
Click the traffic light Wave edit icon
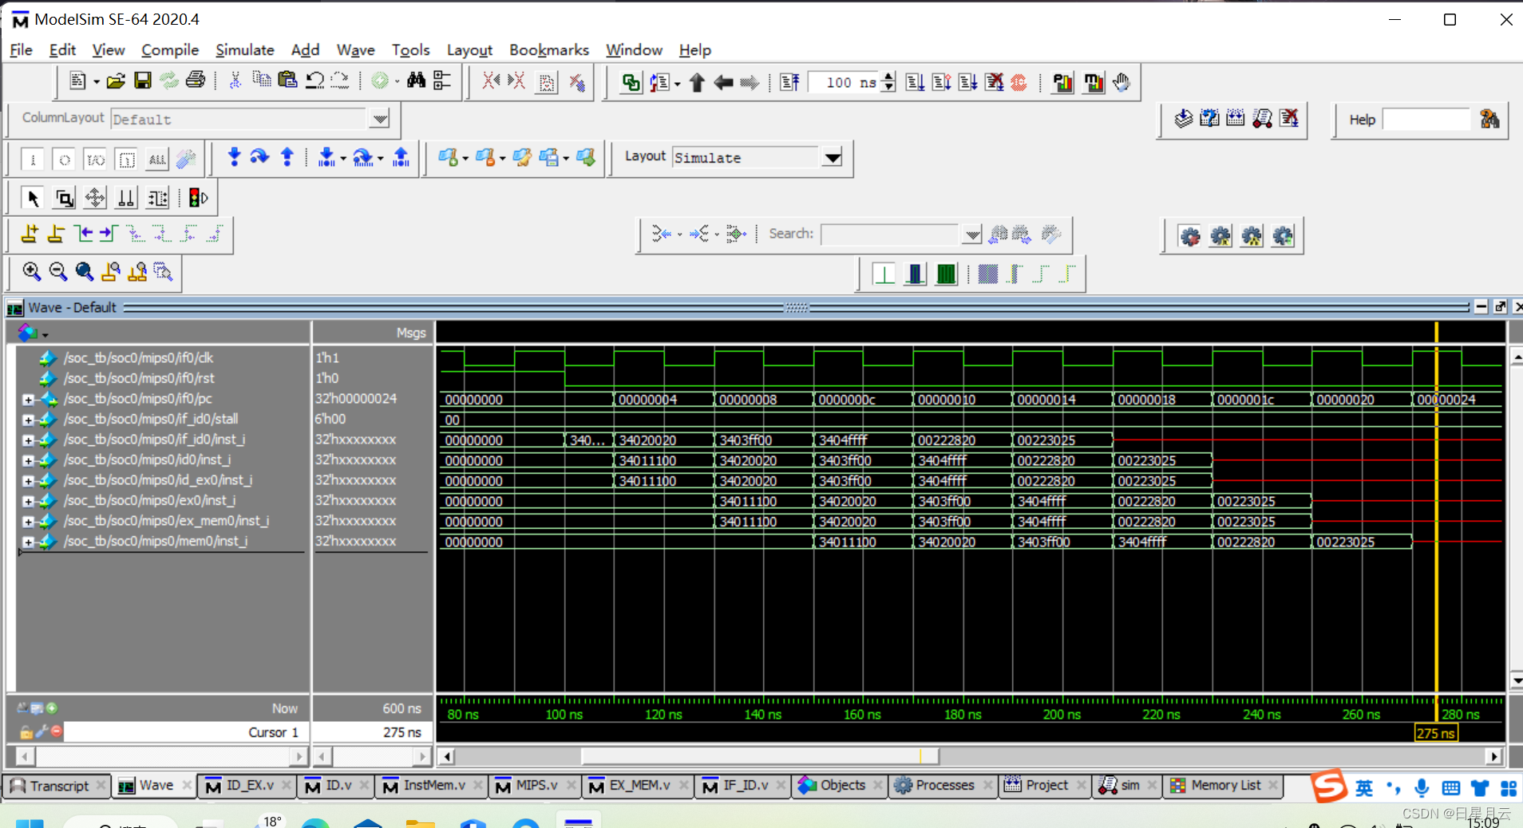click(198, 198)
